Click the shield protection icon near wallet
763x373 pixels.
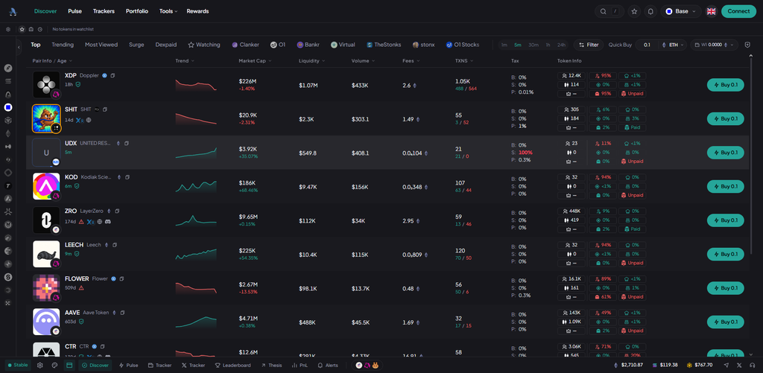747,45
